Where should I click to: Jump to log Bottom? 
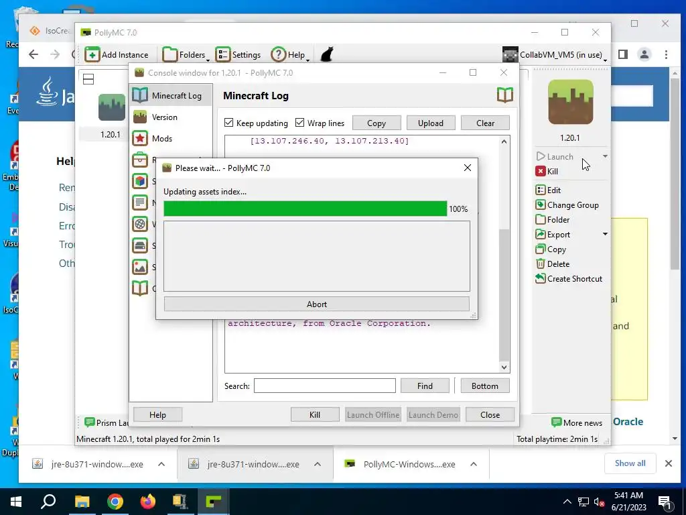tap(485, 386)
